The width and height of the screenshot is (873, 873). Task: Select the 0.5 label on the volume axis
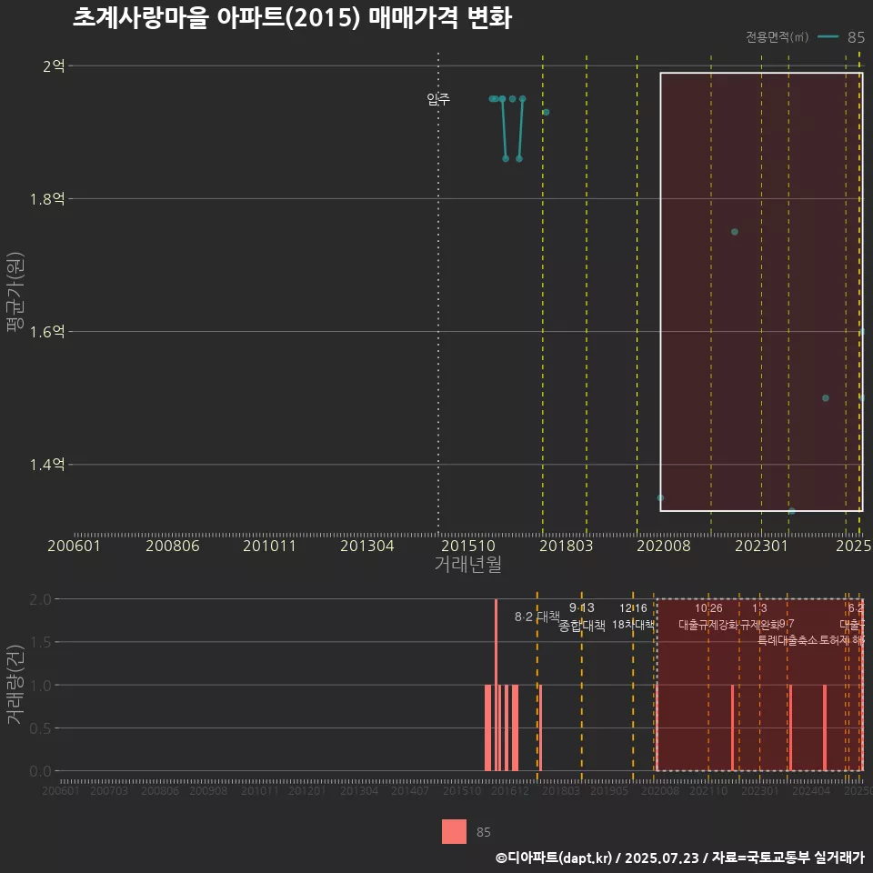pos(40,728)
